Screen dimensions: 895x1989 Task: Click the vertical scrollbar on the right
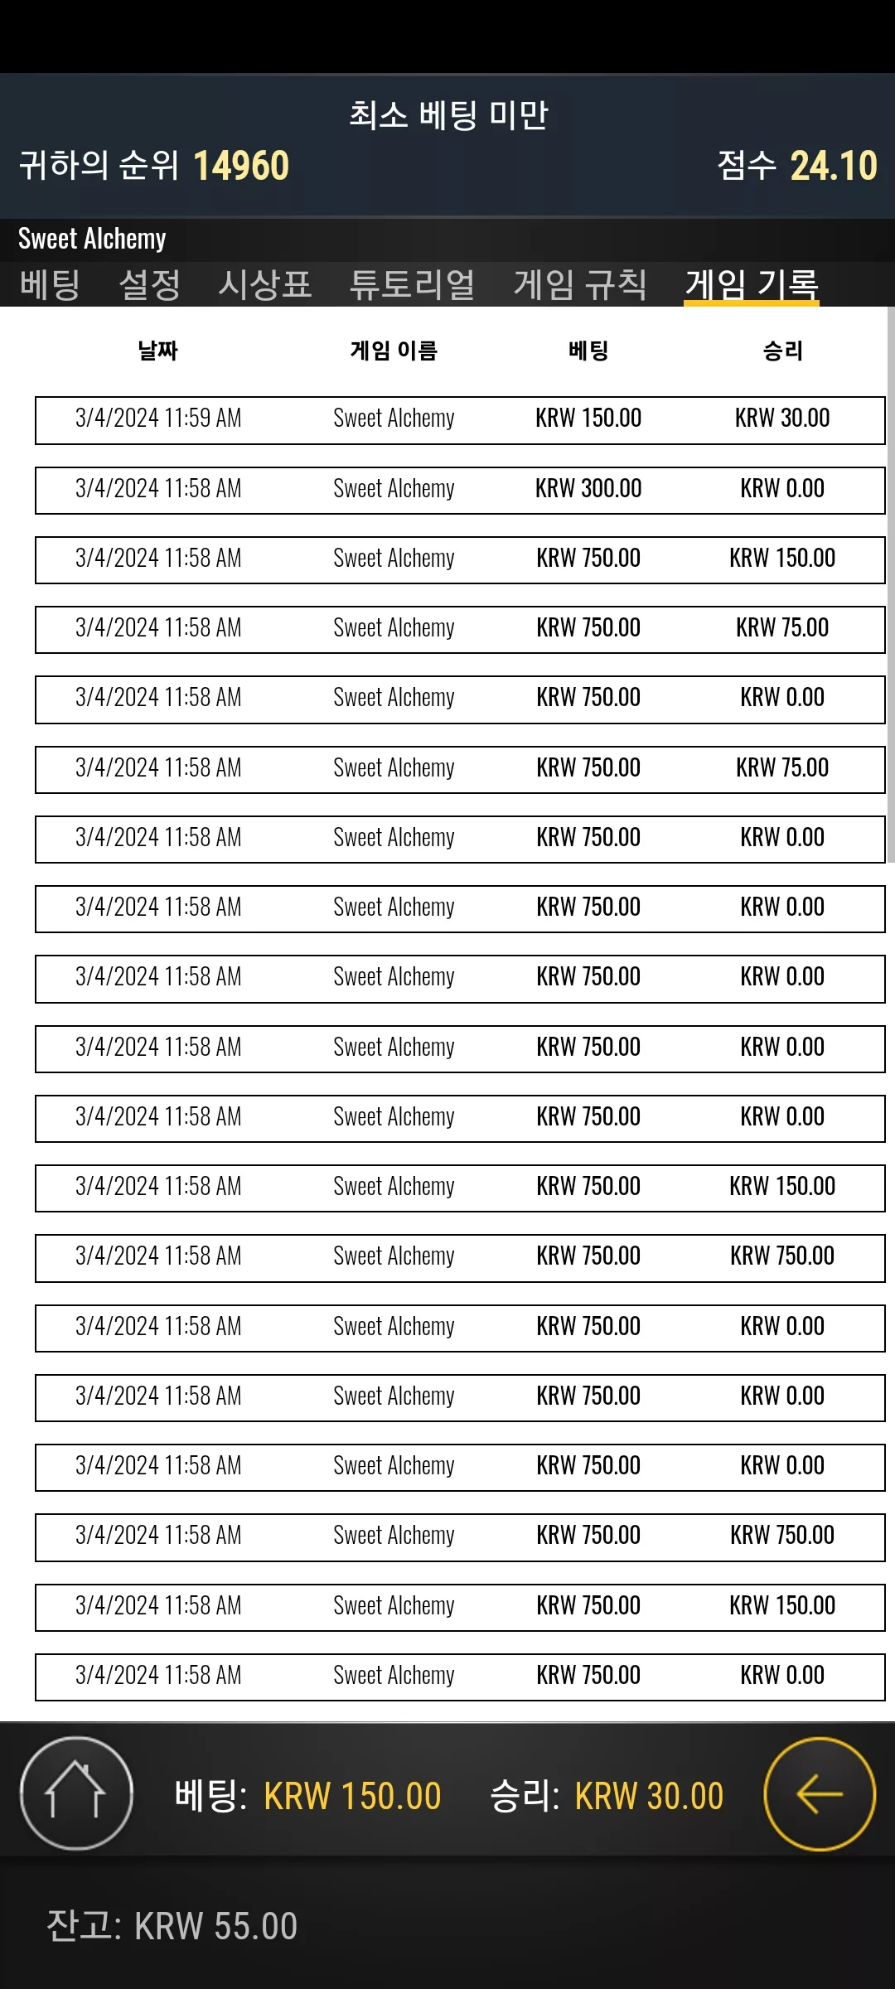coord(890,585)
